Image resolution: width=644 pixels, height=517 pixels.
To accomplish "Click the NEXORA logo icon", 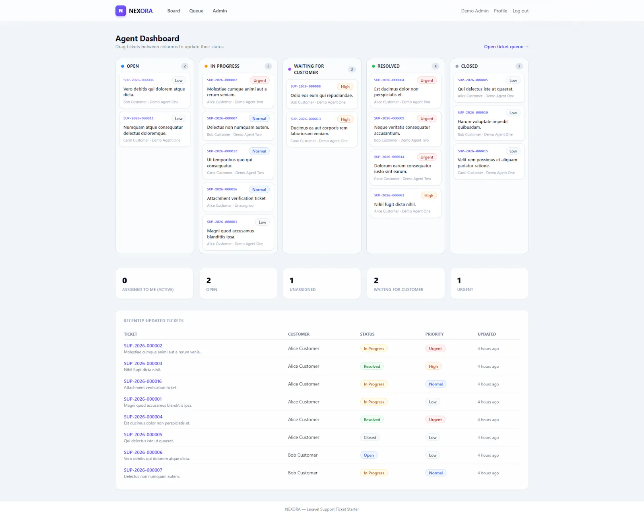I will pos(120,11).
